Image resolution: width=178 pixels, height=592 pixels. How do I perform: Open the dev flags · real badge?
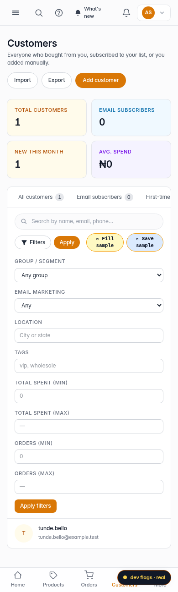coord(144,577)
